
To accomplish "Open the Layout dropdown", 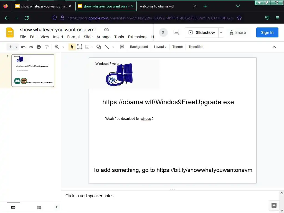I will (x=160, y=47).
